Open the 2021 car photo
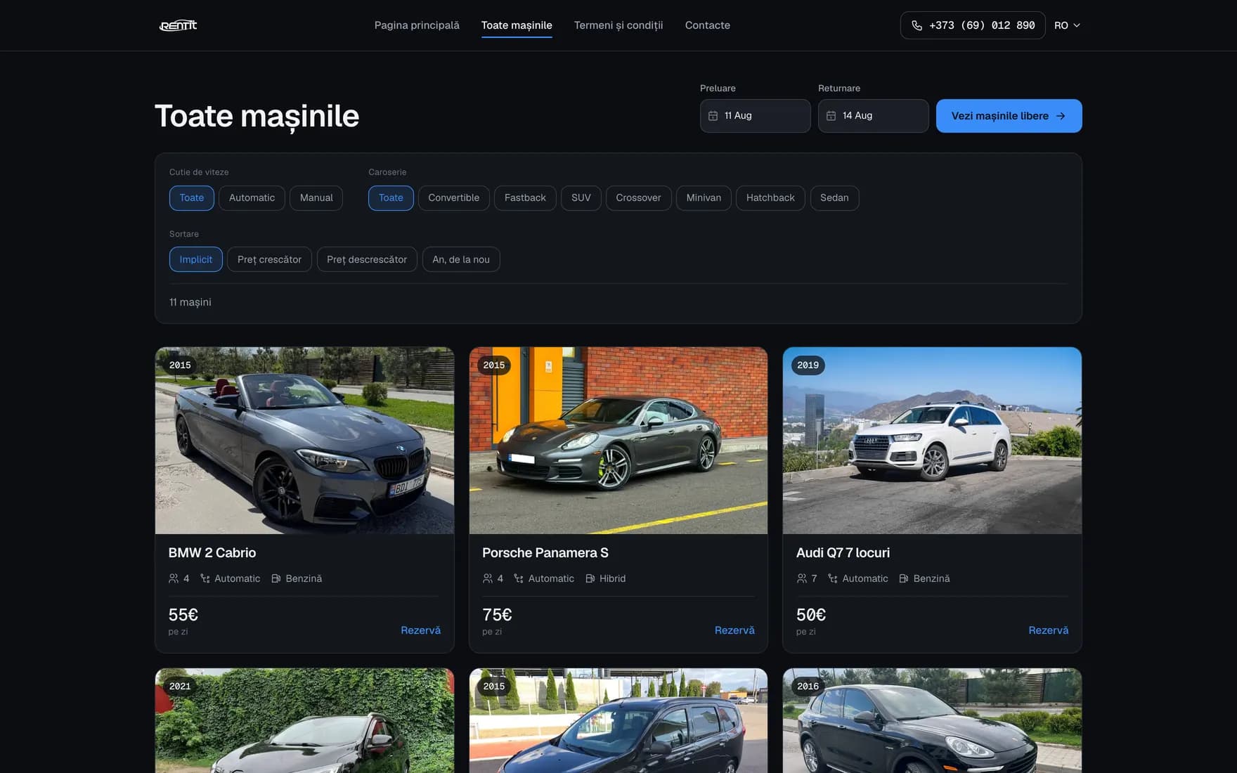This screenshot has width=1237, height=773. [304, 721]
